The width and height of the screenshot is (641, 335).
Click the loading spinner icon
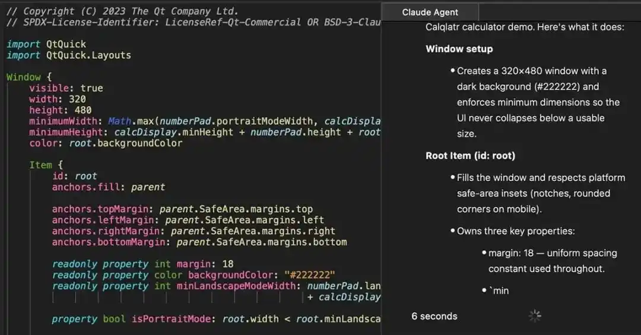(x=535, y=316)
